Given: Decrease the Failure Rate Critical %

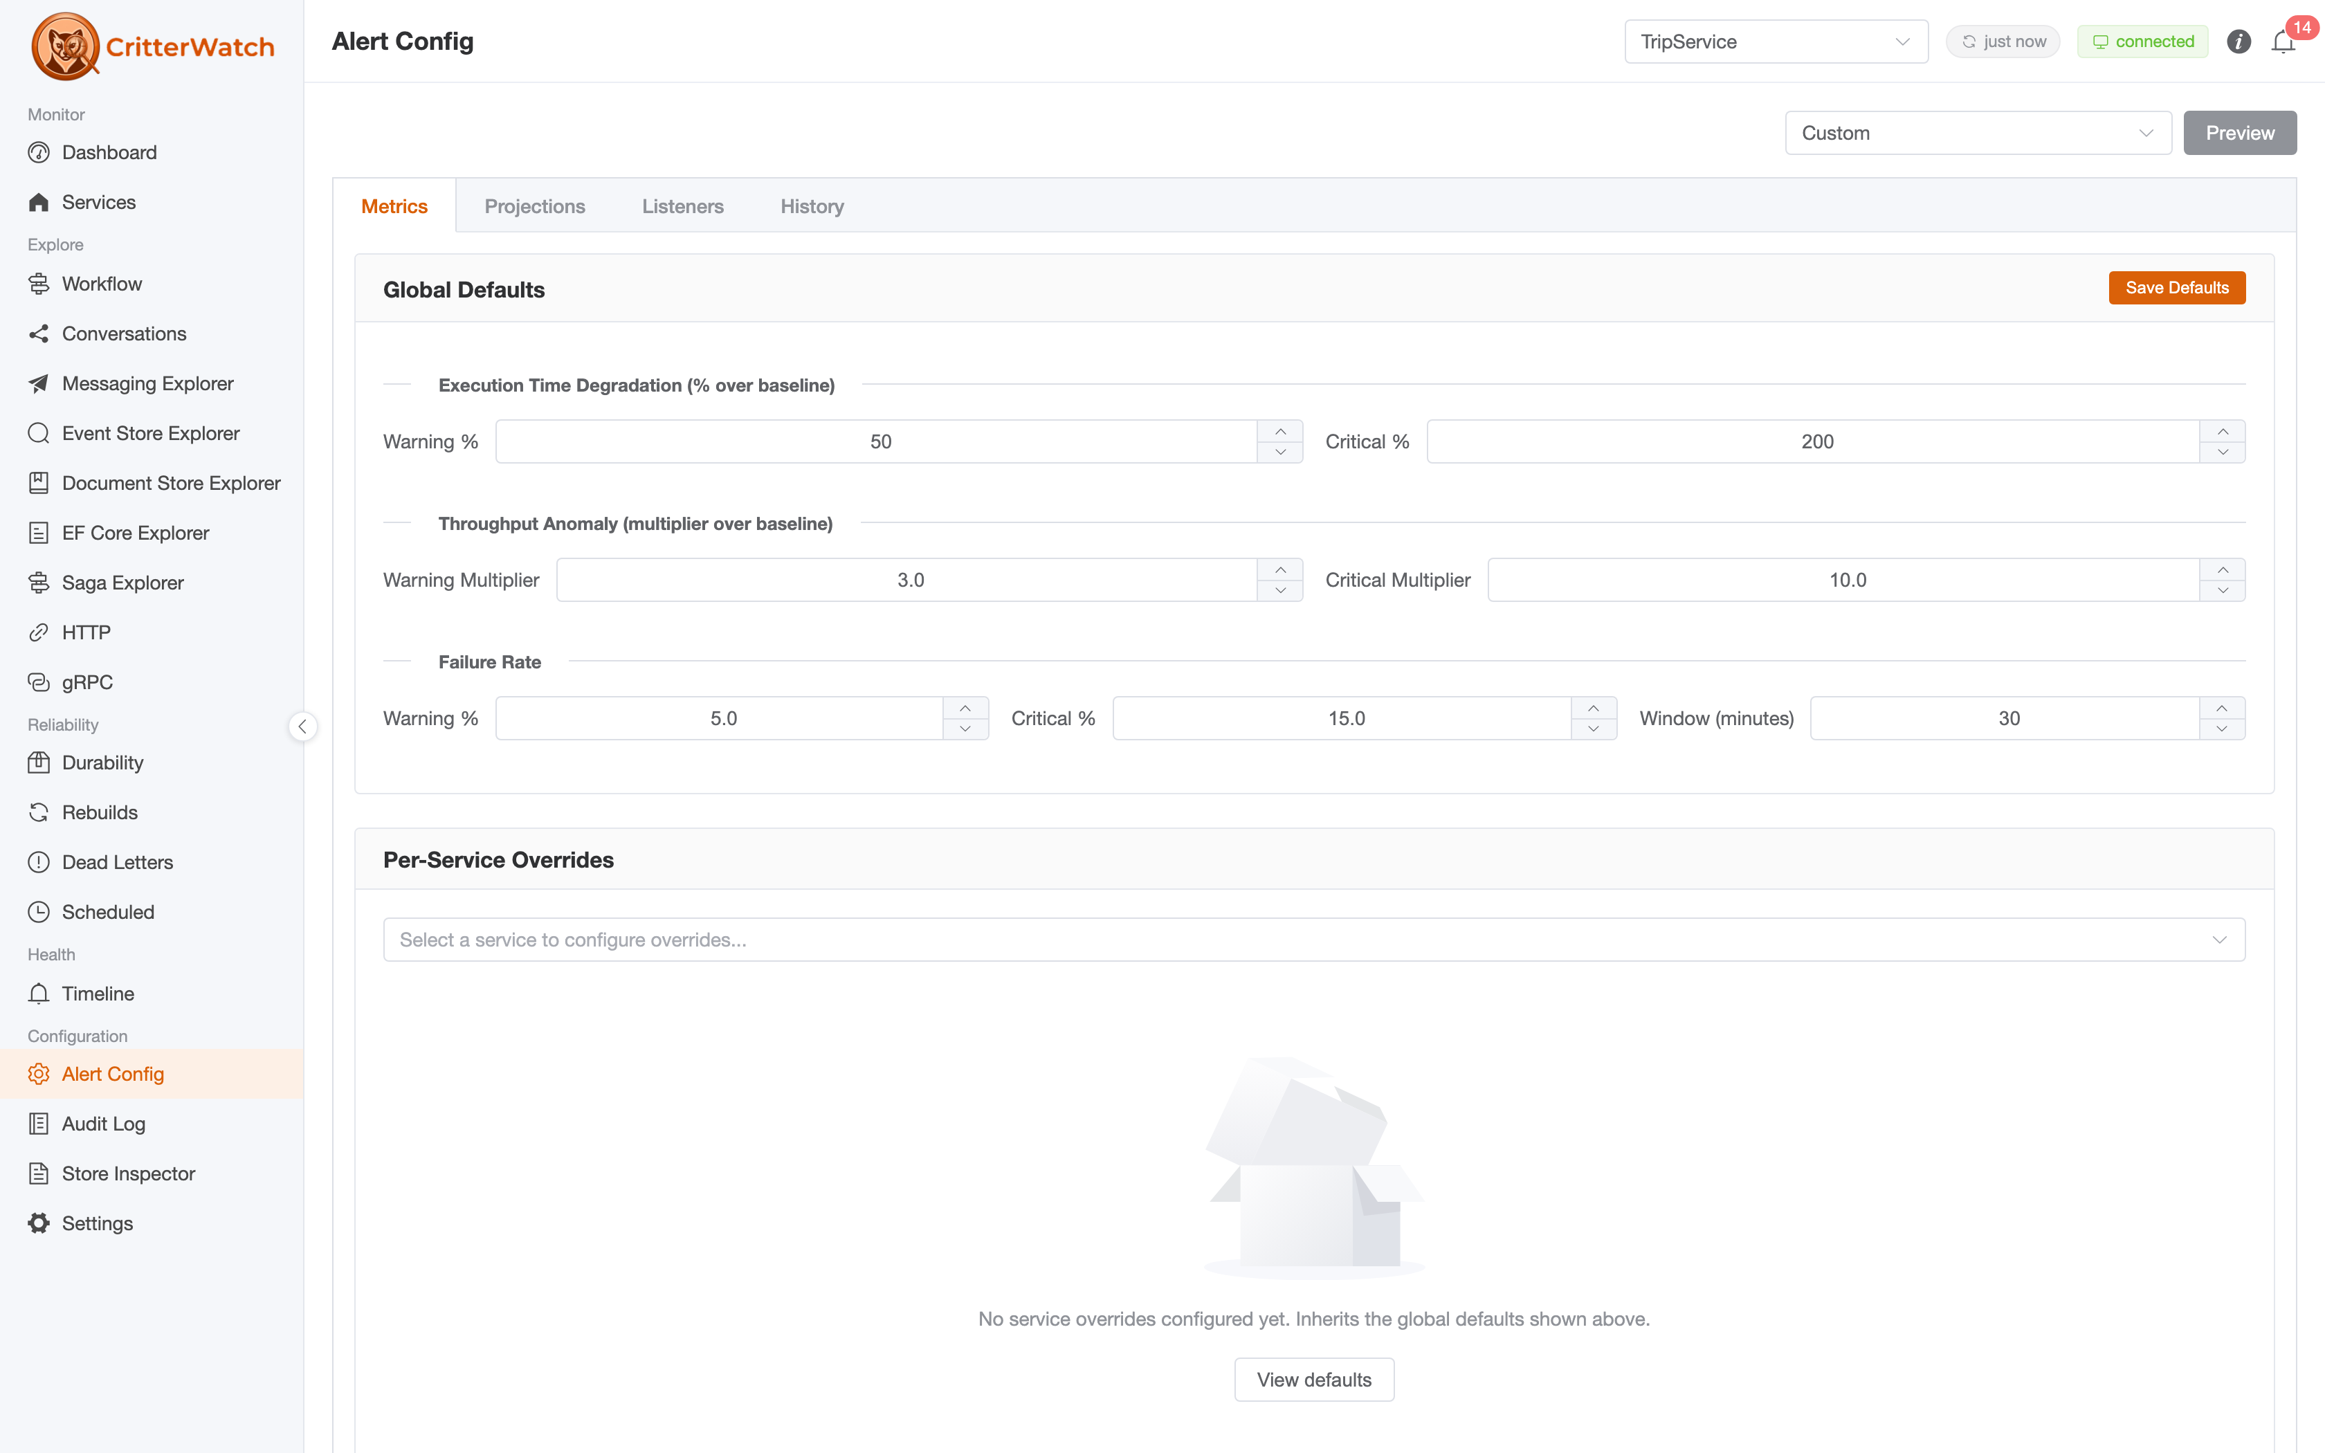Looking at the screenshot, I should pyautogui.click(x=1594, y=729).
